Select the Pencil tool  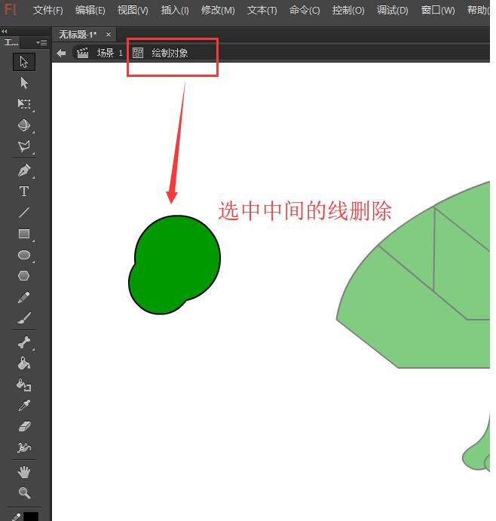pos(24,297)
